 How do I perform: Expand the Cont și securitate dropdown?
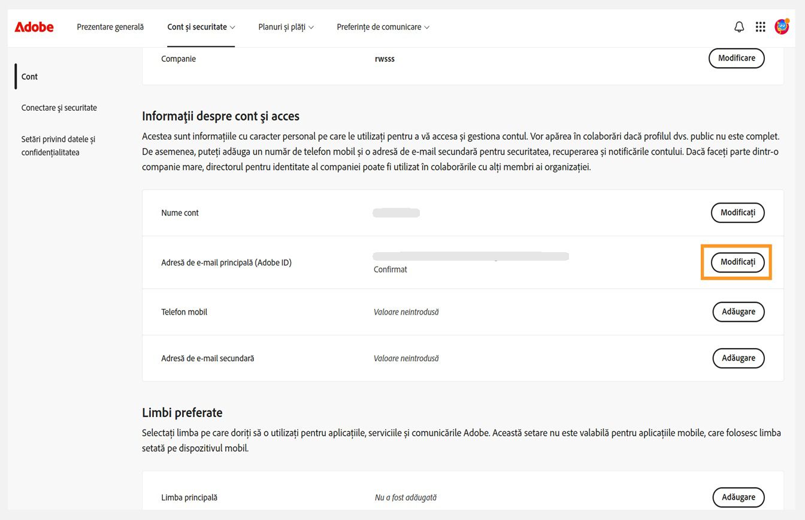coord(201,26)
